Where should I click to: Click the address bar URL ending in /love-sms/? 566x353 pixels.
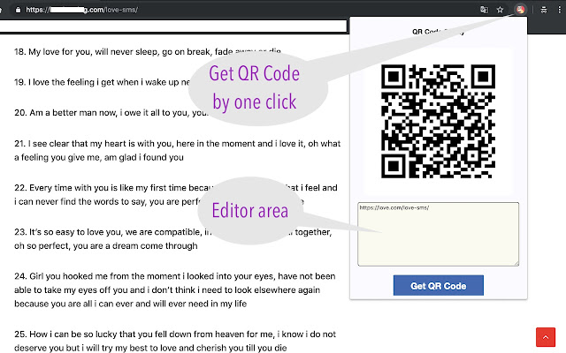81,10
